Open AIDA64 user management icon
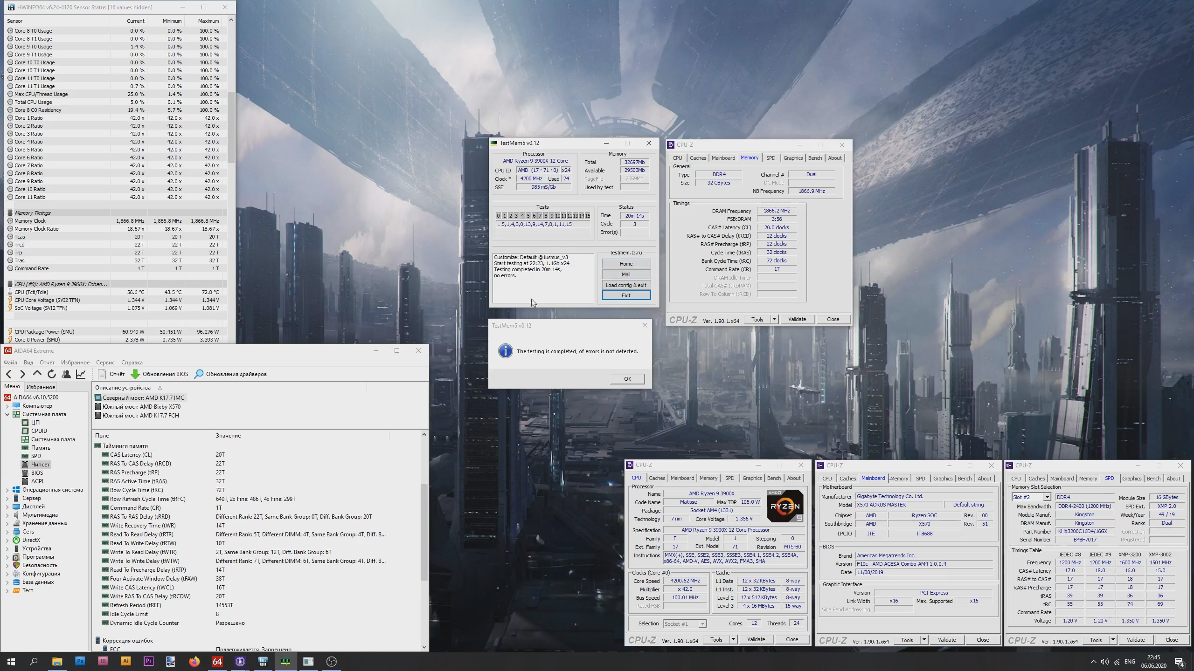1194x671 pixels. (x=66, y=374)
